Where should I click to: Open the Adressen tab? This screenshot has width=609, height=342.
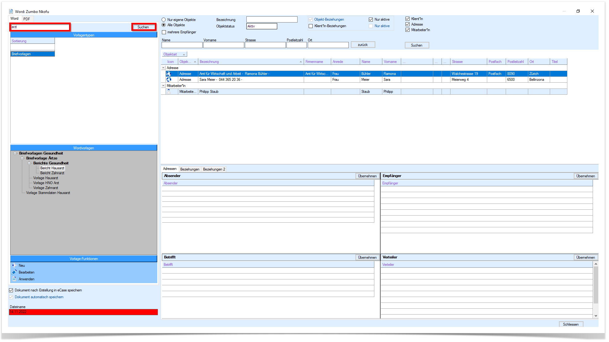pyautogui.click(x=170, y=169)
